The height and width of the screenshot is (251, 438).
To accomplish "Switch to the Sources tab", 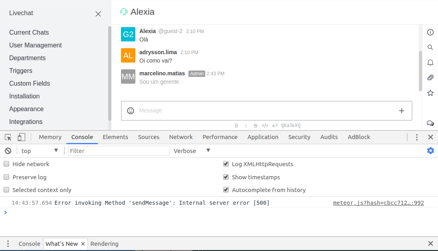I will point(149,137).
